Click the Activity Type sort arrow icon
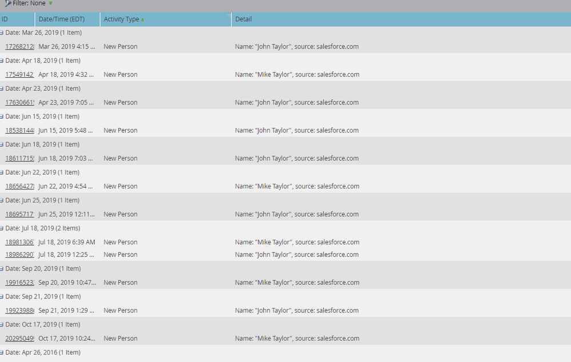 tap(142, 19)
